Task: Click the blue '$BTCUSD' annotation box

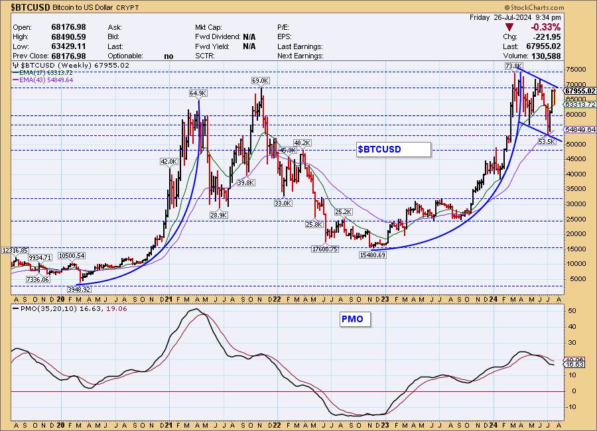Action: (x=393, y=149)
